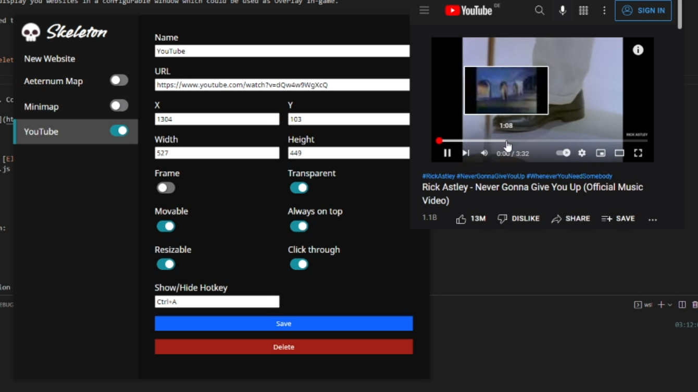The image size is (698, 392).
Task: Click the Name input field
Action: click(282, 51)
